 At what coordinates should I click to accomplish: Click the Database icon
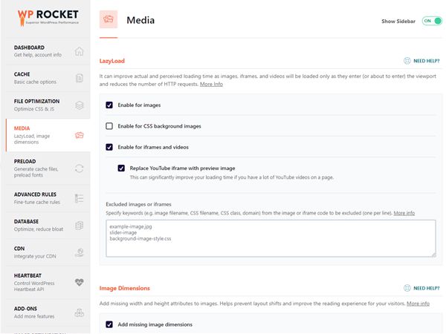pyautogui.click(x=80, y=226)
